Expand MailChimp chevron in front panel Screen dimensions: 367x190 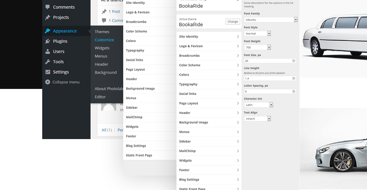coord(238,151)
